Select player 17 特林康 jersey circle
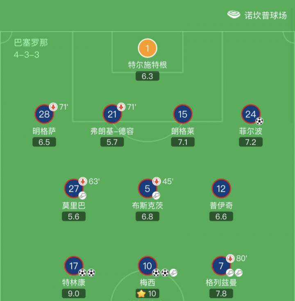Image resolution: width=295 pixels, height=301 pixels. [74, 266]
